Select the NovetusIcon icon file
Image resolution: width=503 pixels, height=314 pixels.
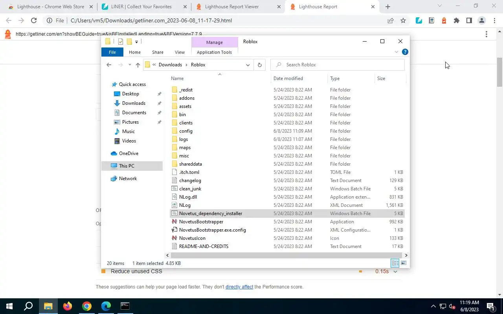click(192, 238)
